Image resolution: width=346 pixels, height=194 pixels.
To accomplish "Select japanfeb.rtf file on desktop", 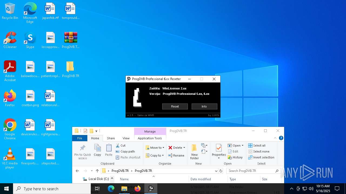I will pos(50,11).
